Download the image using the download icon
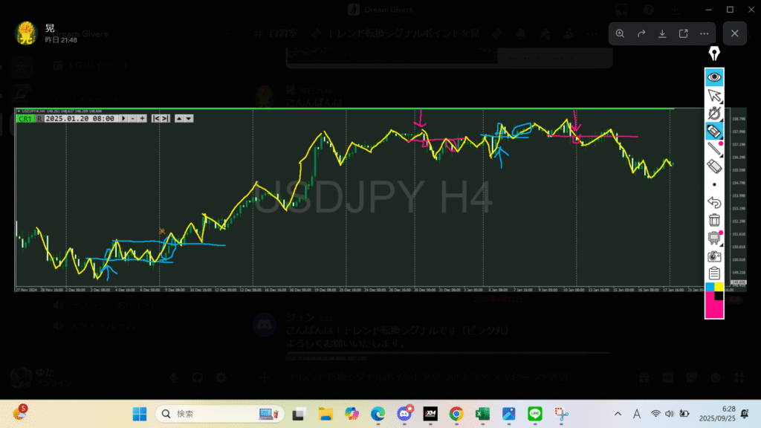761x428 pixels. point(662,33)
